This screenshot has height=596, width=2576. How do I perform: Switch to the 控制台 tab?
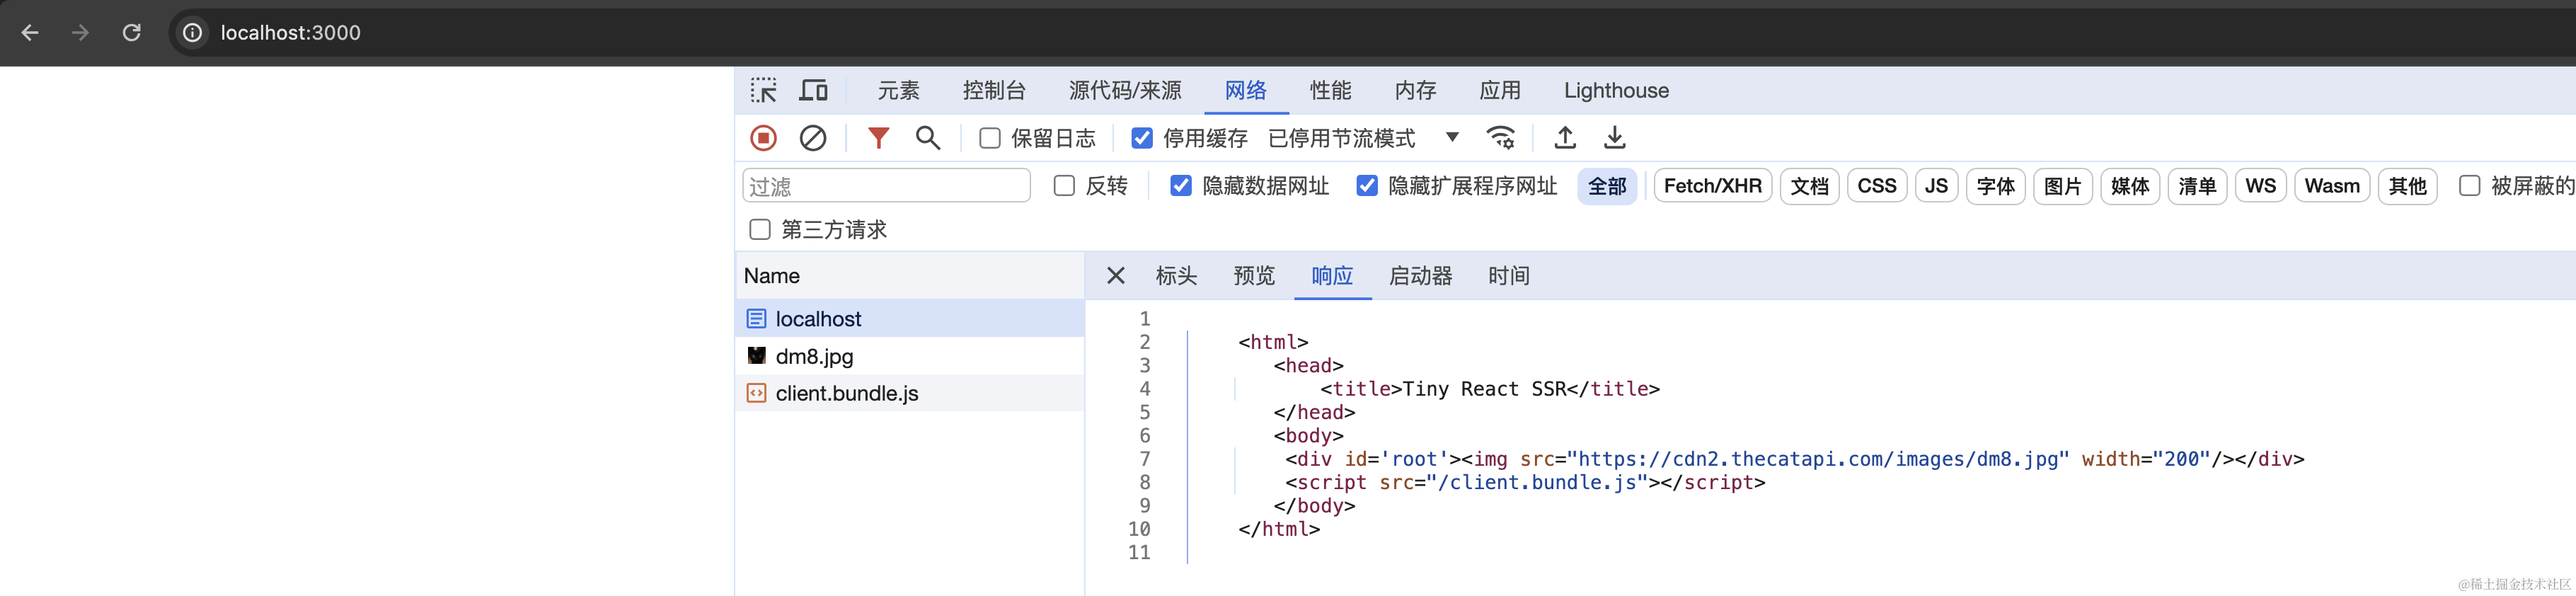tap(994, 91)
